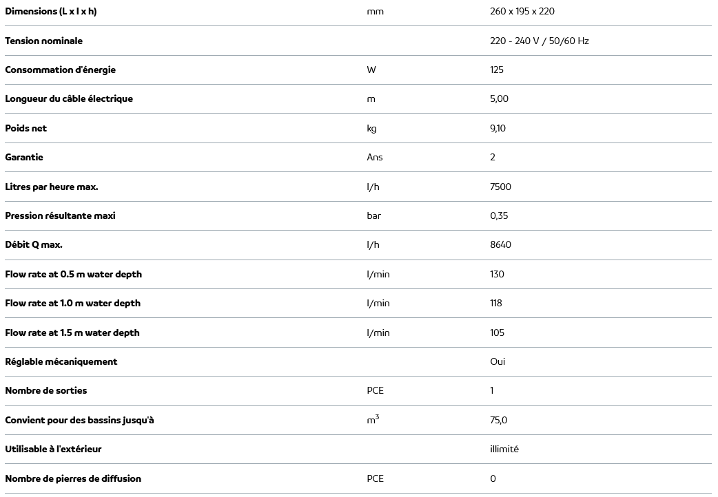718x497 pixels.
Task: Select the '220 - 240 V / 50/60 Hz' value
Action: click(540, 41)
